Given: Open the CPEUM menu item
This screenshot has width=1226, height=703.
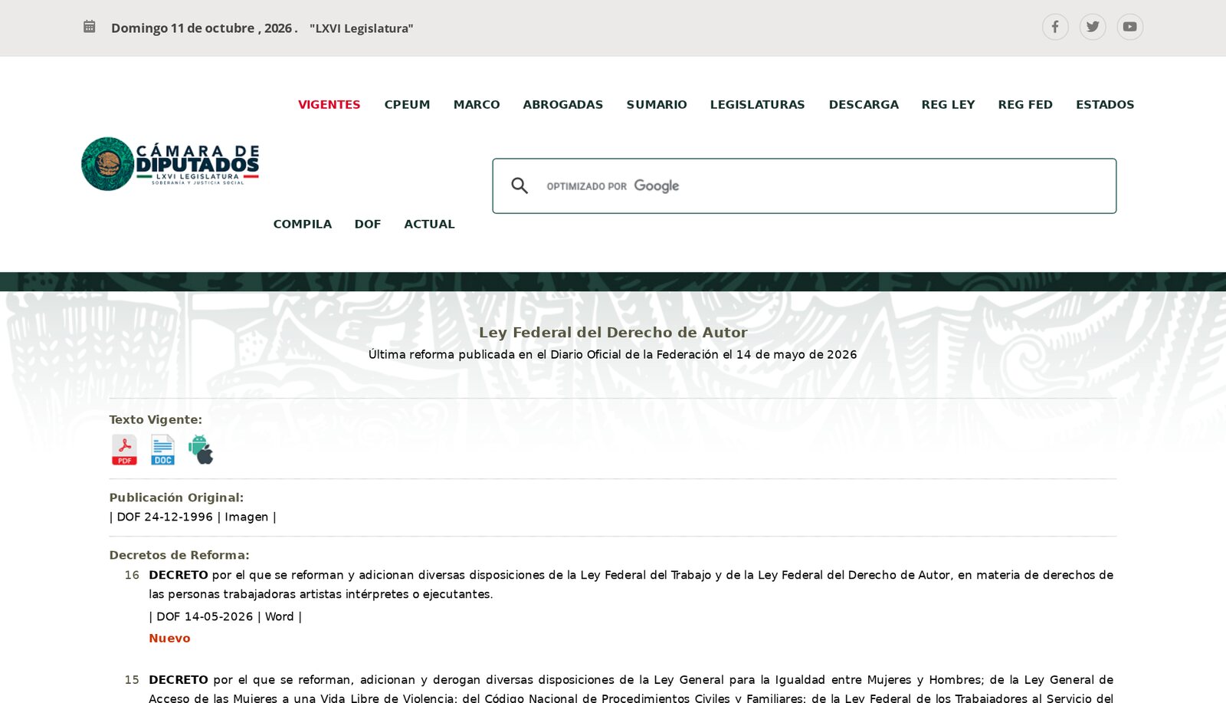Looking at the screenshot, I should pos(407,104).
